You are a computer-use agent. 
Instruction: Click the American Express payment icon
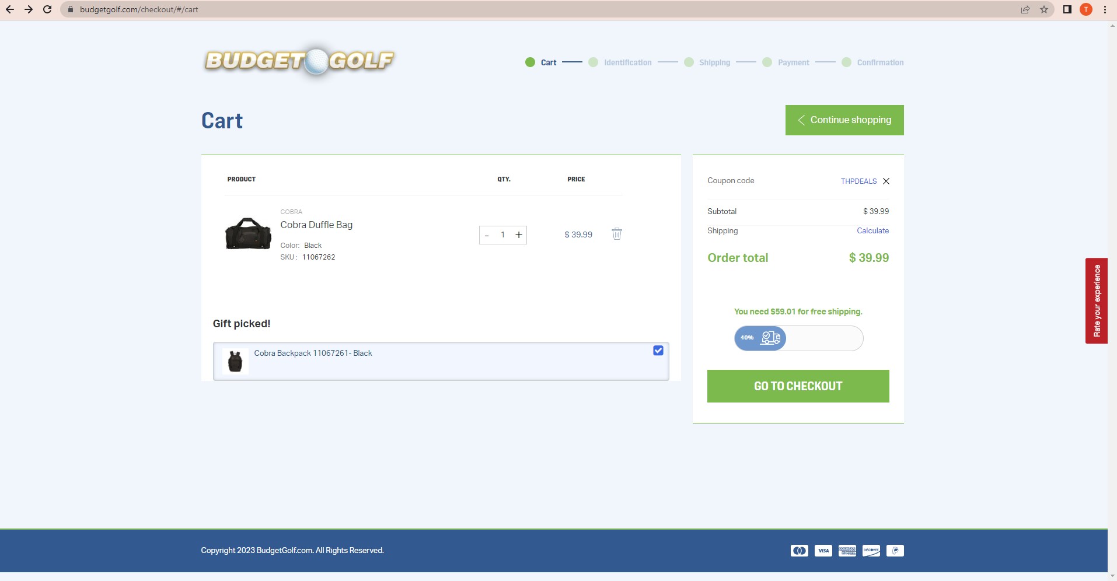pos(847,551)
